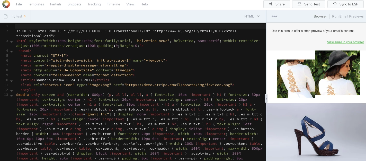The image size is (366, 161).
Task: Switch to the Browser preview tab
Action: [x=320, y=16]
